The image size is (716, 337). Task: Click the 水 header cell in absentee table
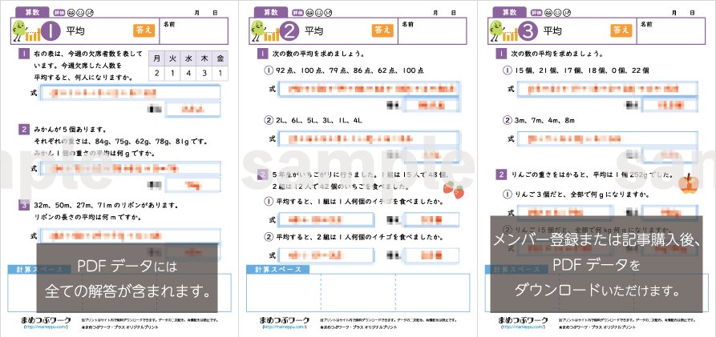click(x=188, y=58)
